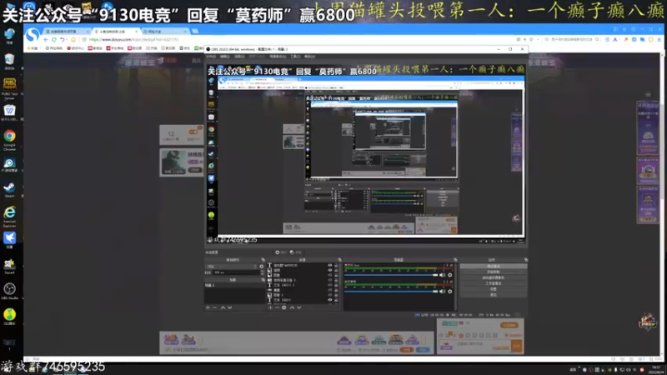Image resolution: width=667 pixels, height=375 pixels.
Task: Open the Recycle Bin desktop icon
Action: click(x=9, y=61)
